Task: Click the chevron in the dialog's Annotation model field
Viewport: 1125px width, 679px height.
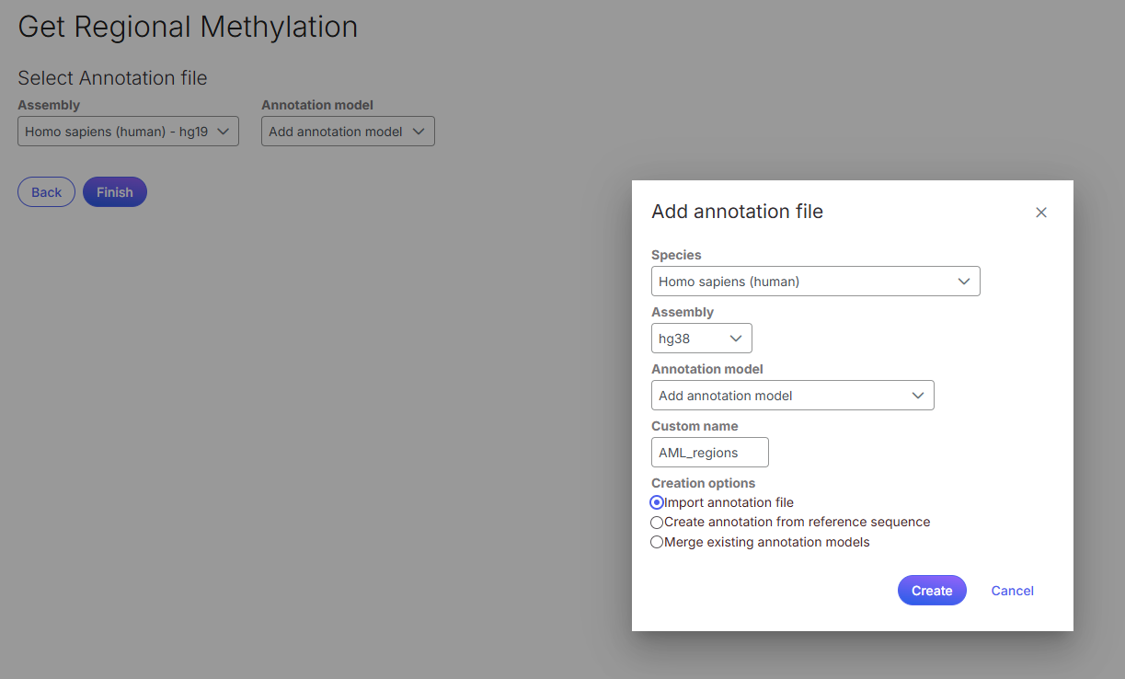Action: (x=917, y=396)
